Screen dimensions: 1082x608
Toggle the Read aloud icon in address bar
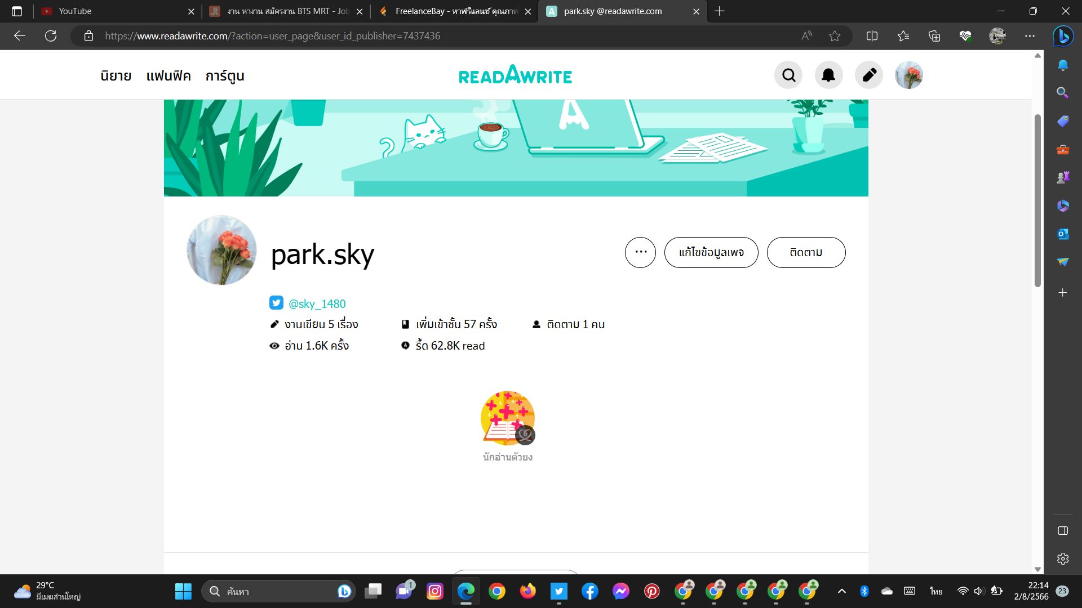[806, 36]
